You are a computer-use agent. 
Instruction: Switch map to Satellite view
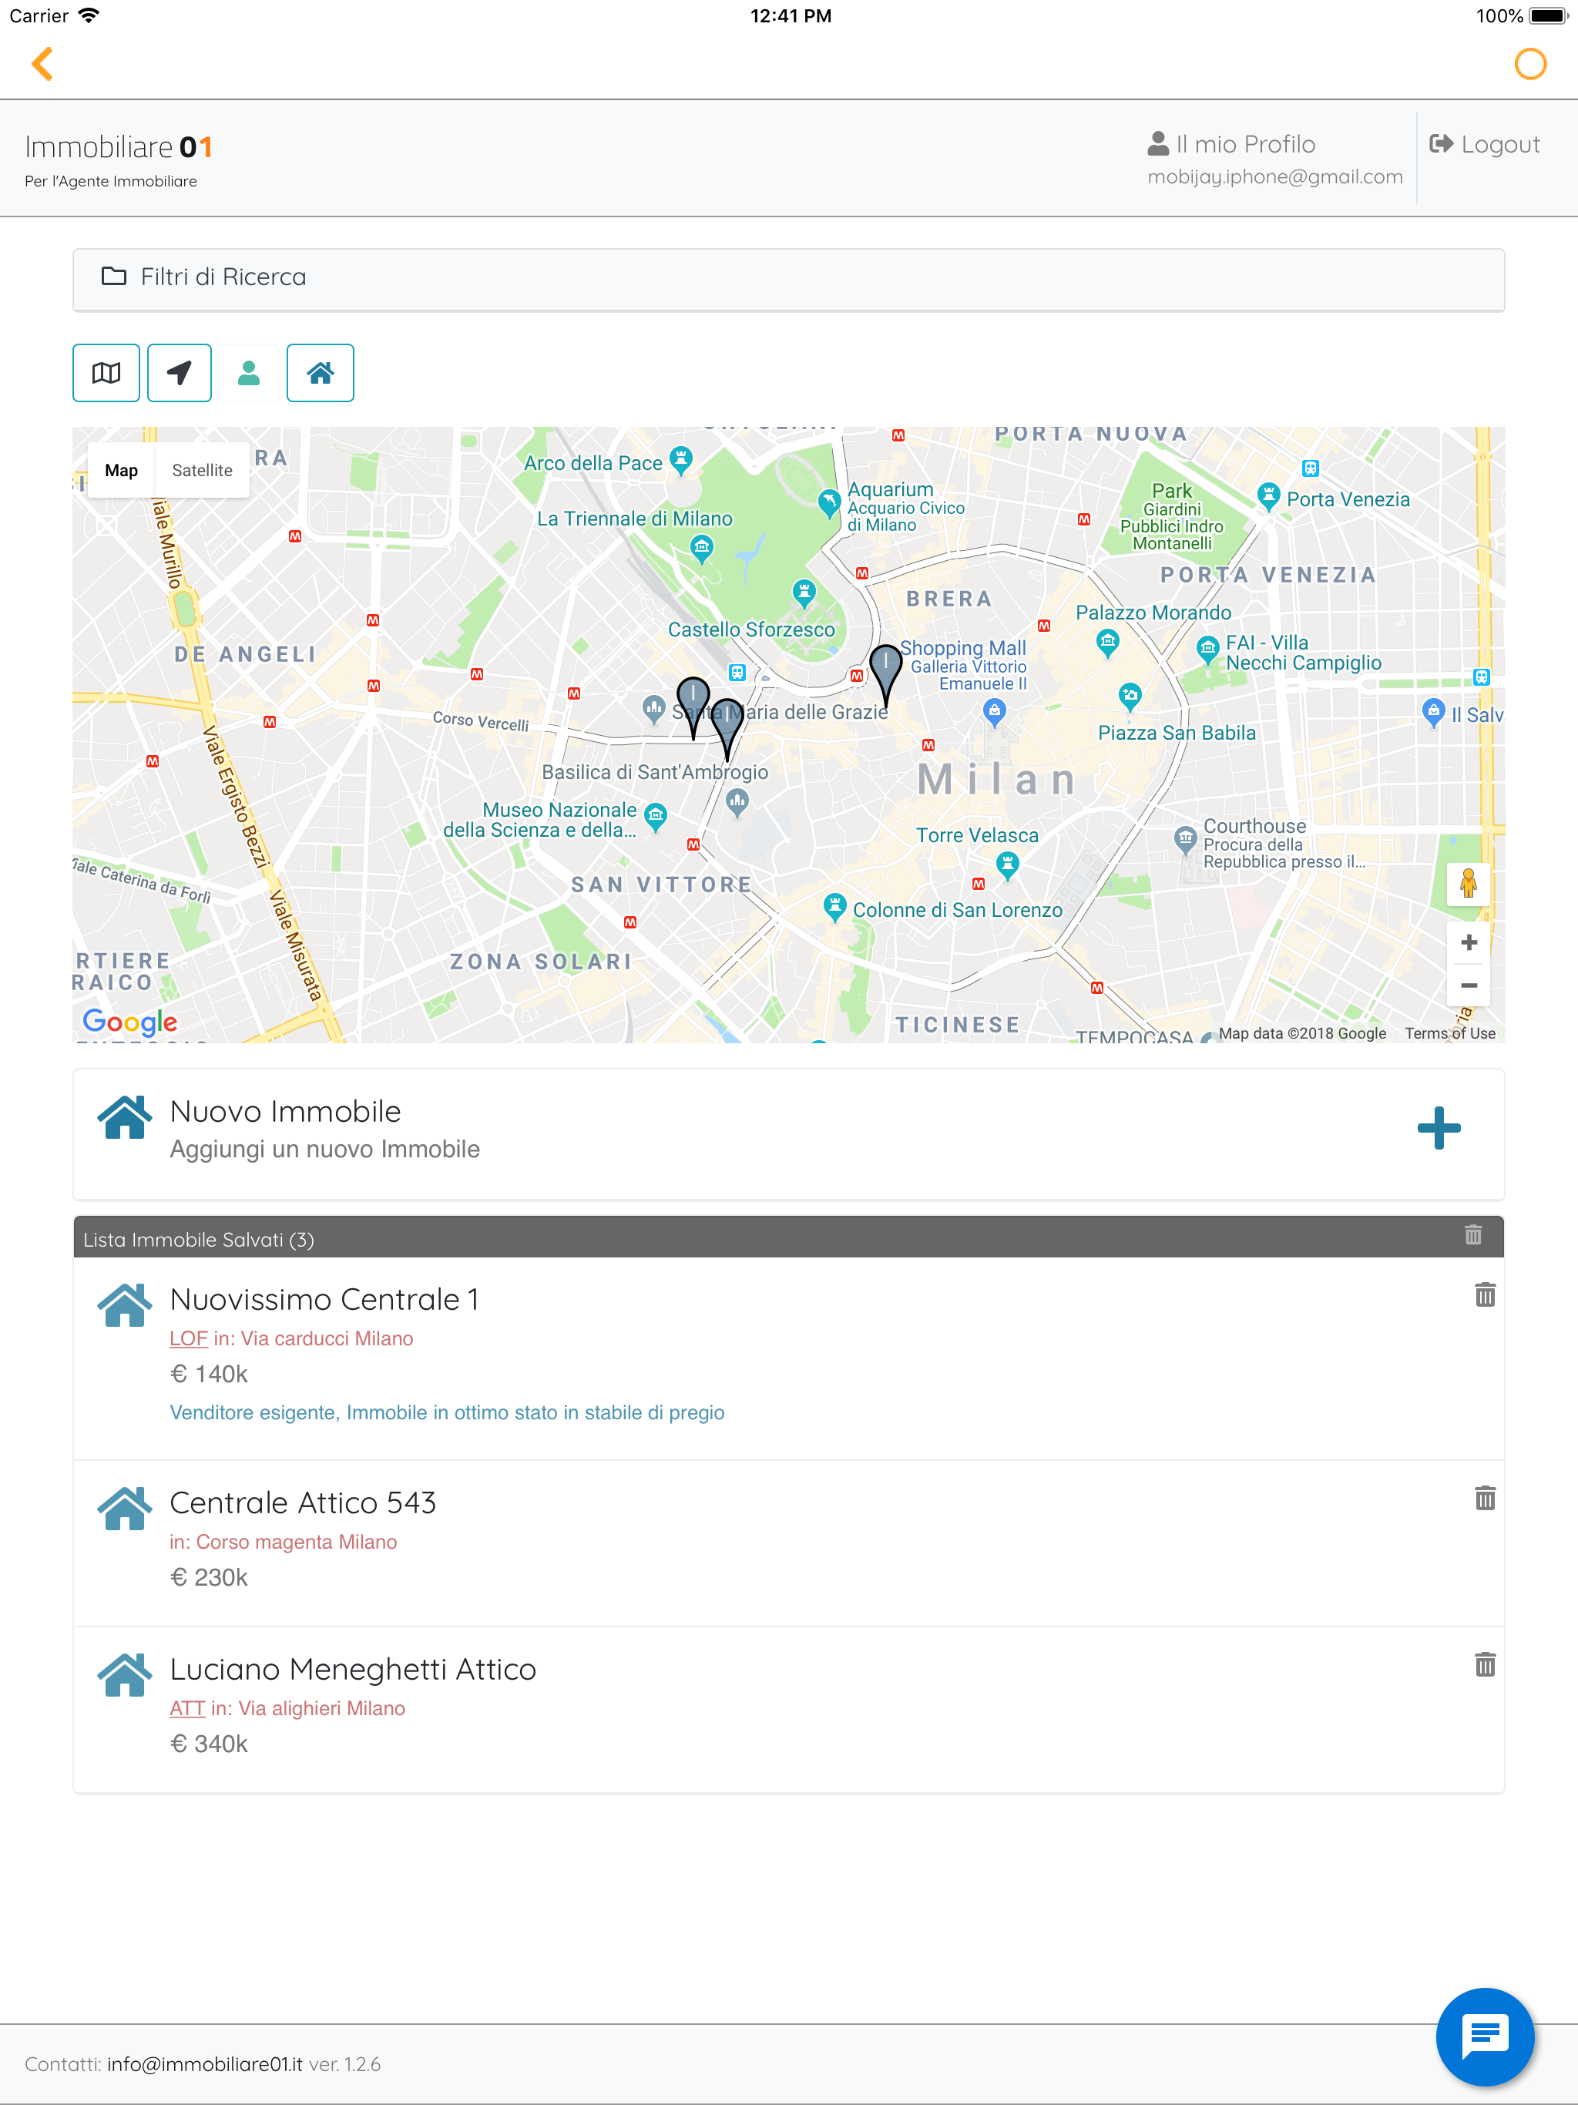(202, 470)
